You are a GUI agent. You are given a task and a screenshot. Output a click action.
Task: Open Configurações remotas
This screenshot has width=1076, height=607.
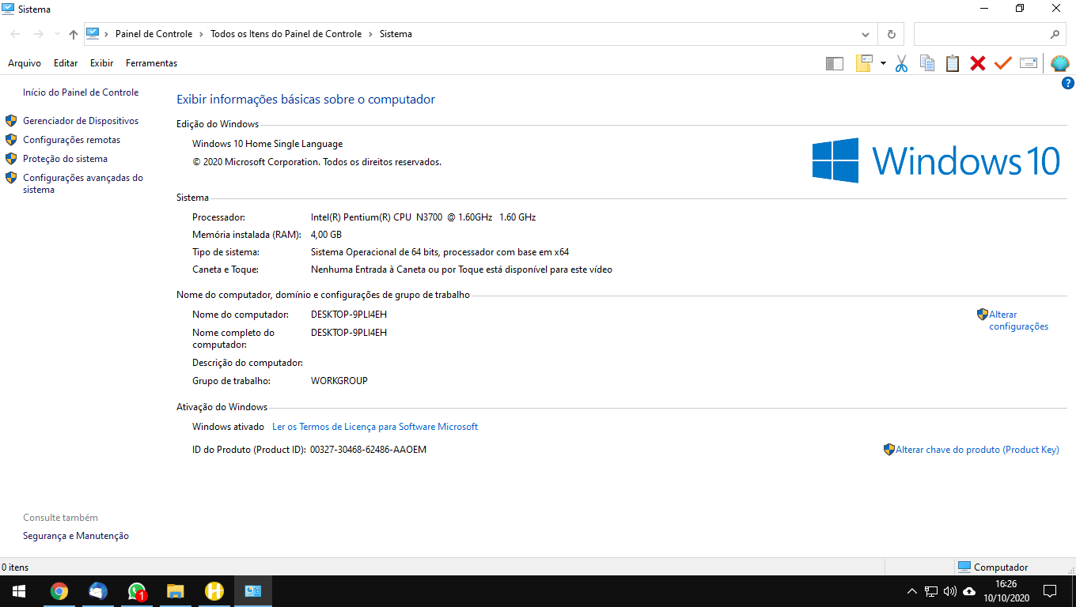(72, 140)
